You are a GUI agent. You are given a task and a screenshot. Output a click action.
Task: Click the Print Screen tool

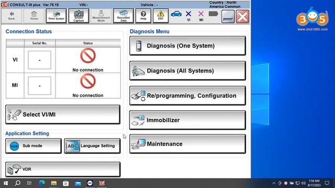coord(56,16)
